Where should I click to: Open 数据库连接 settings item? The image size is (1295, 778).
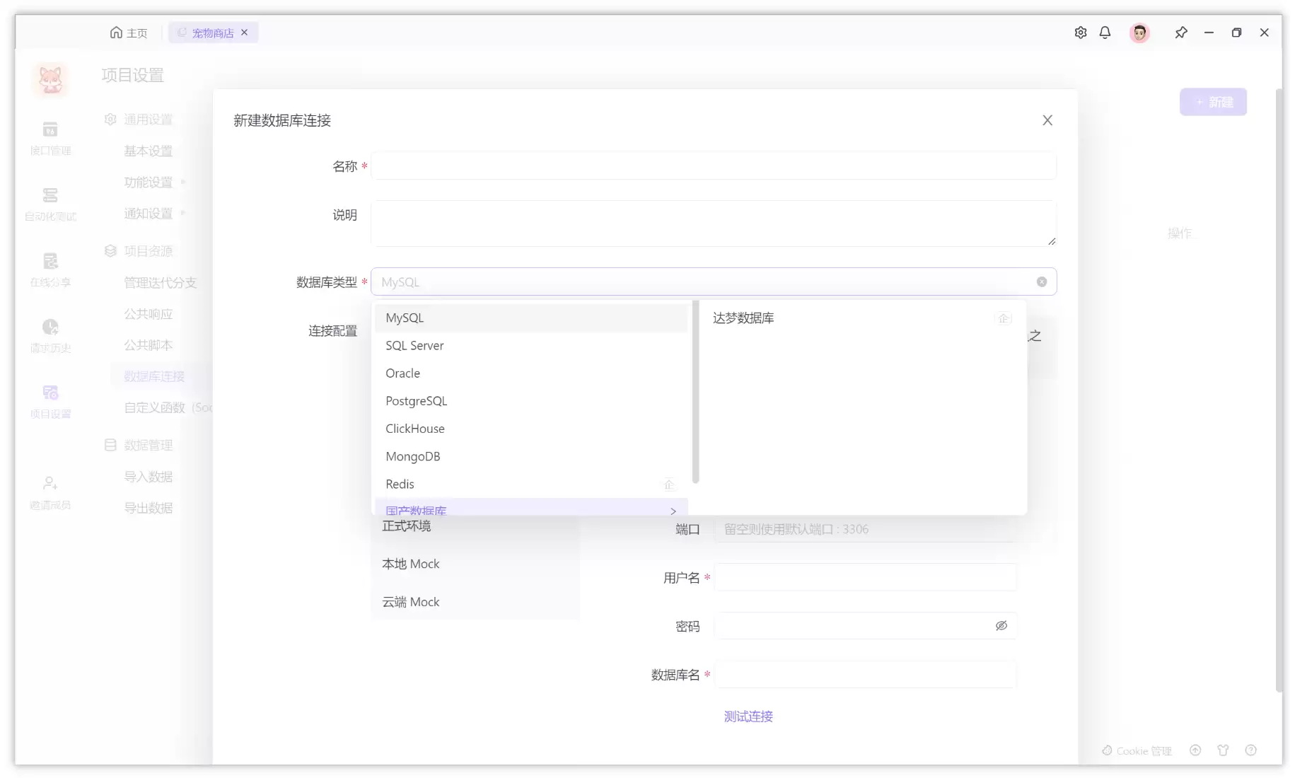154,376
